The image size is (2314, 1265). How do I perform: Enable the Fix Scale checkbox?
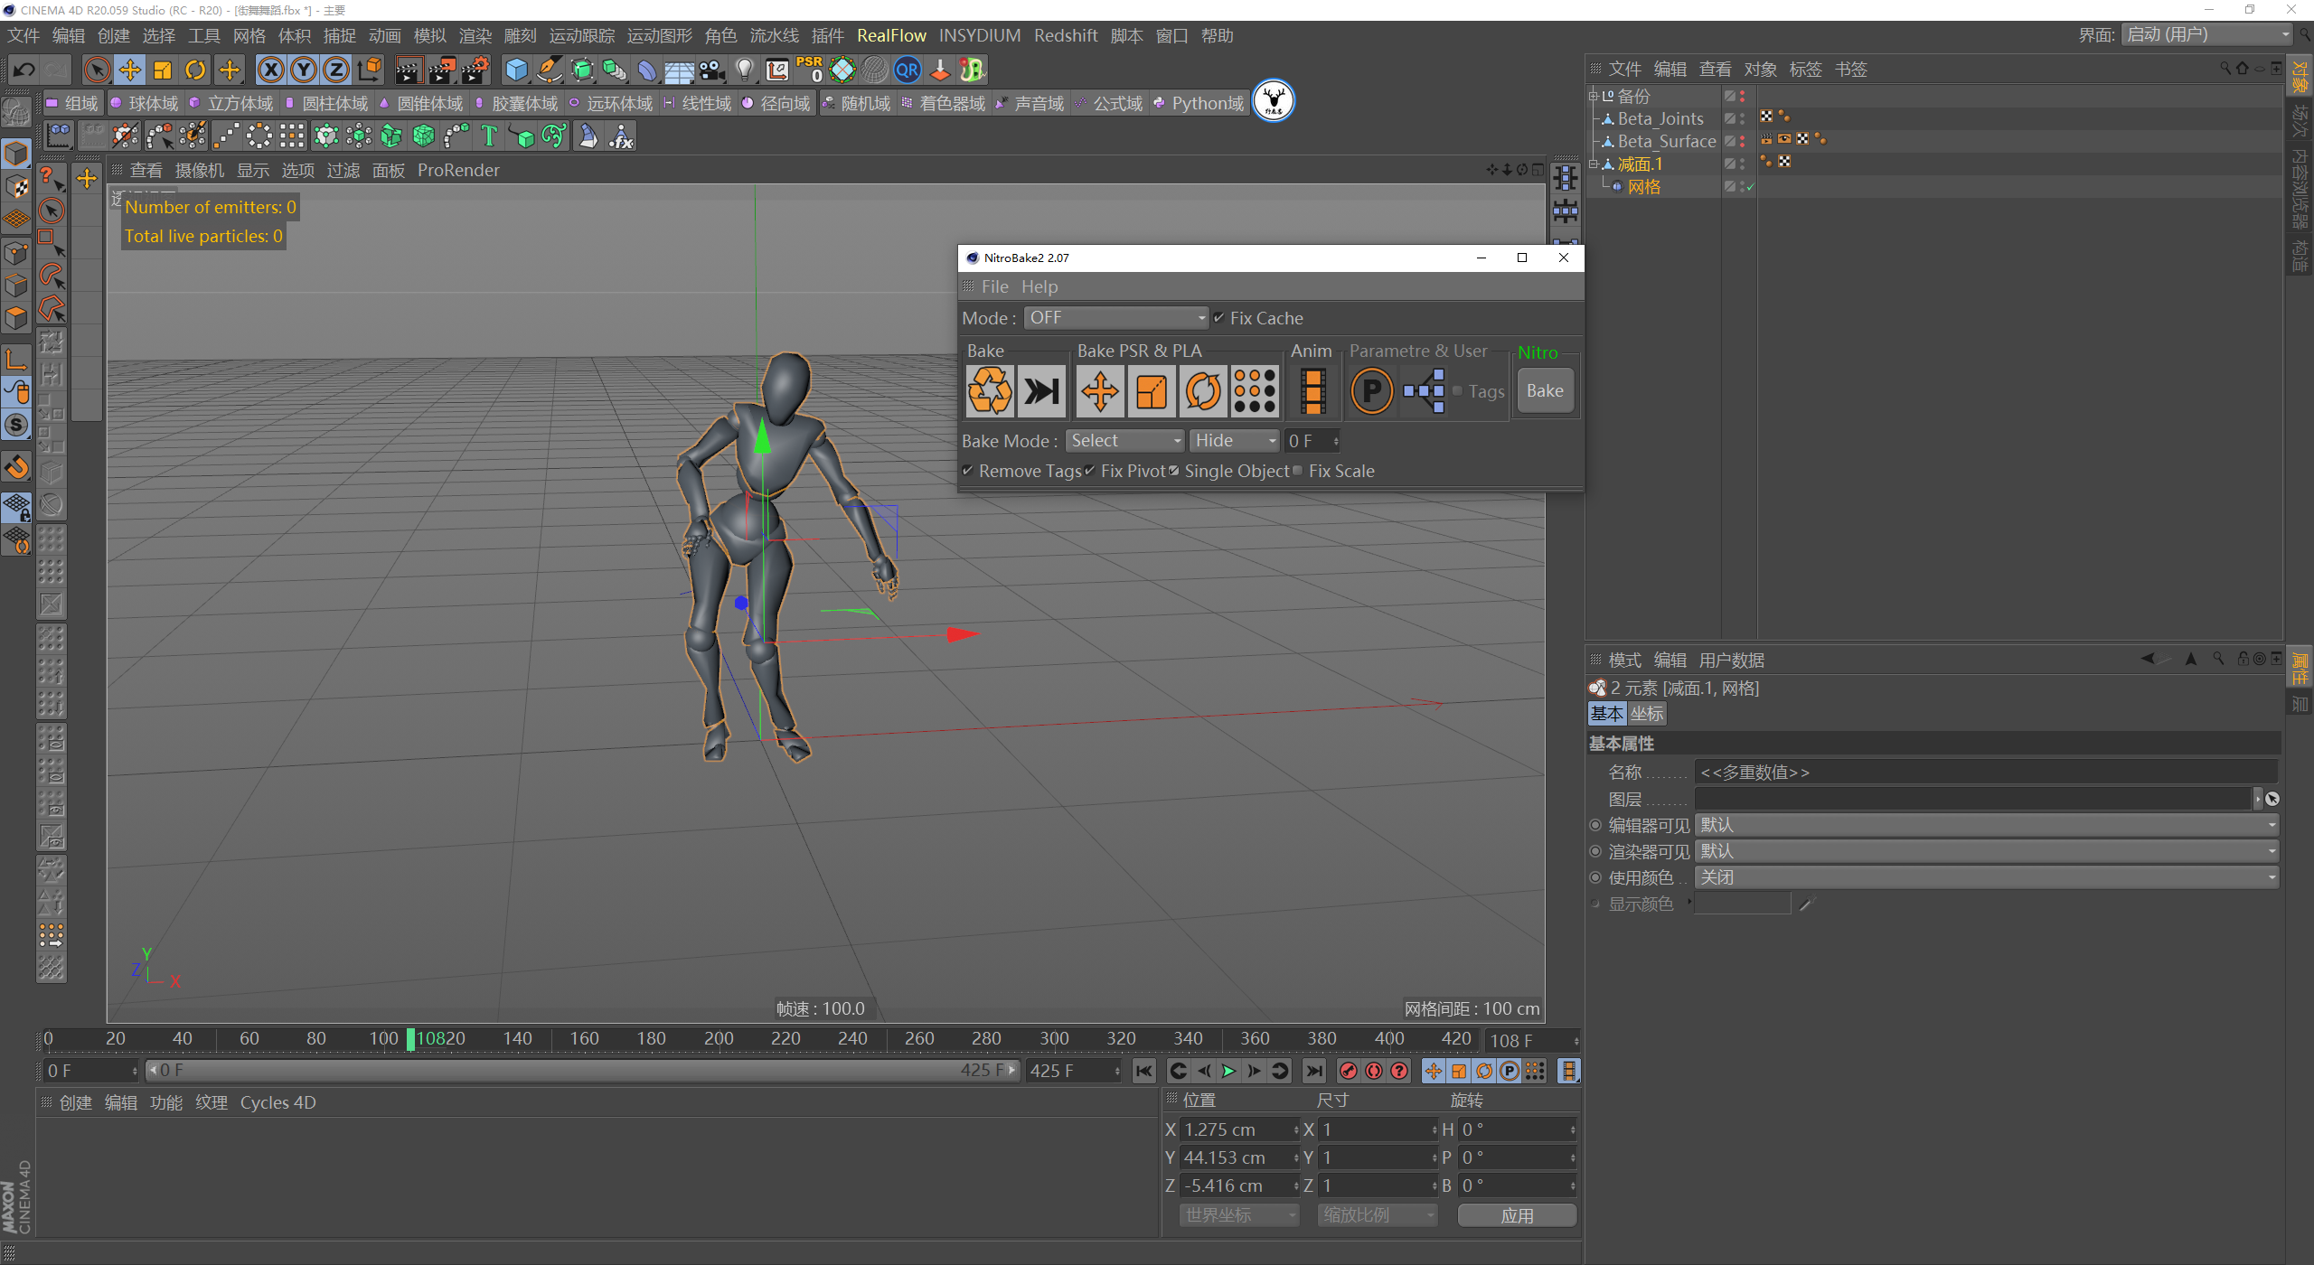pos(1298,471)
